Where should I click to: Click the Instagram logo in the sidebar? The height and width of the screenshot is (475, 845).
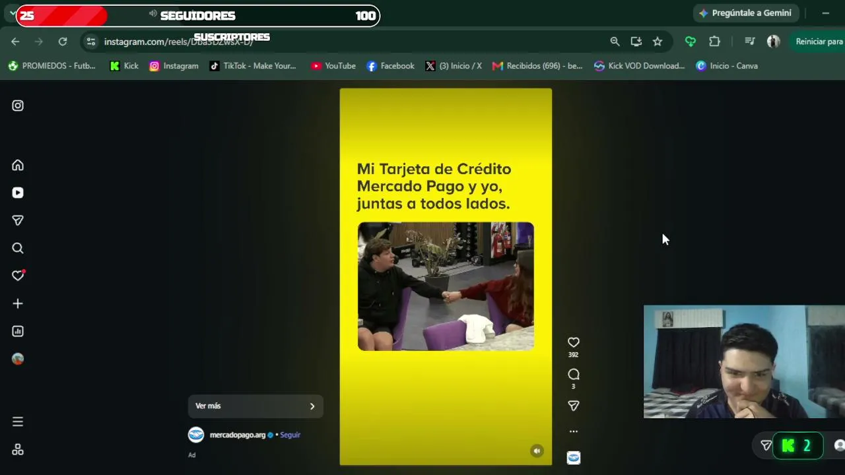pos(18,106)
